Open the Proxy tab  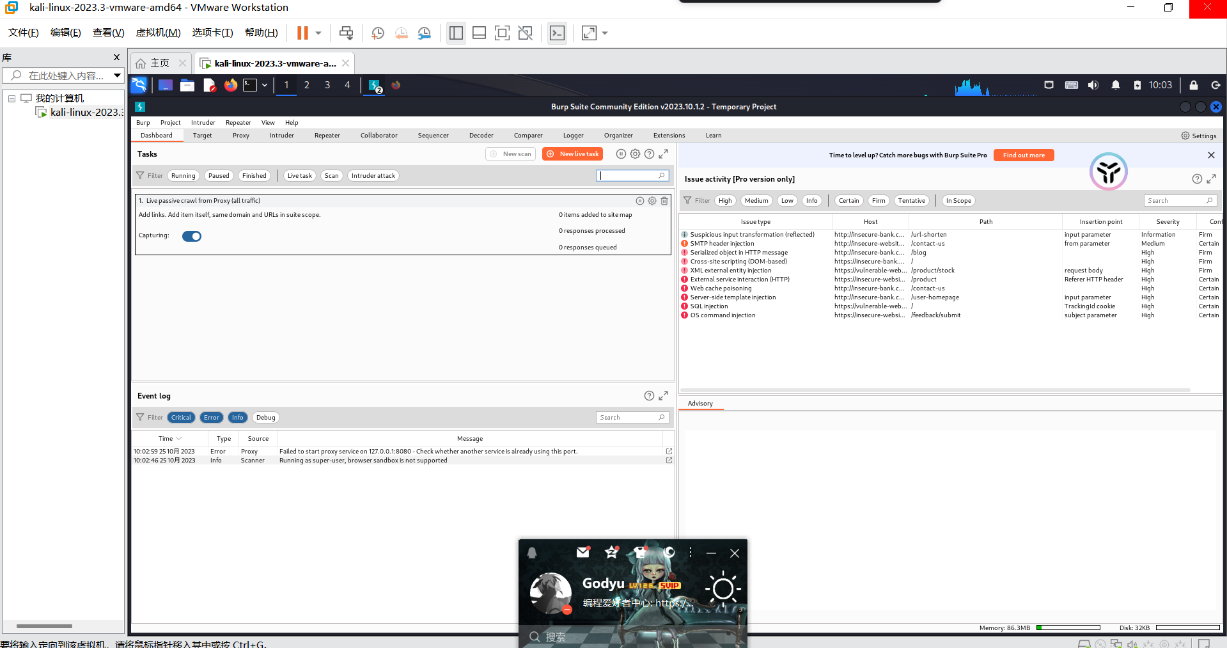pos(241,136)
